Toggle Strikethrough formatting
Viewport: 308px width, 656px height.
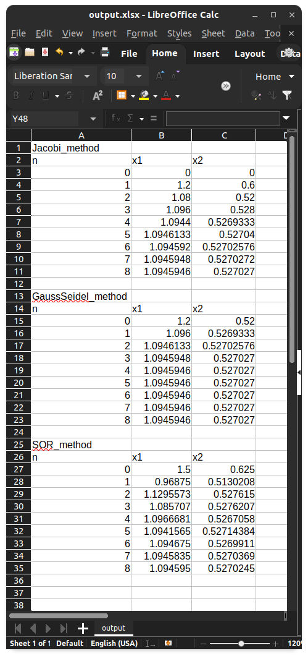[69, 96]
